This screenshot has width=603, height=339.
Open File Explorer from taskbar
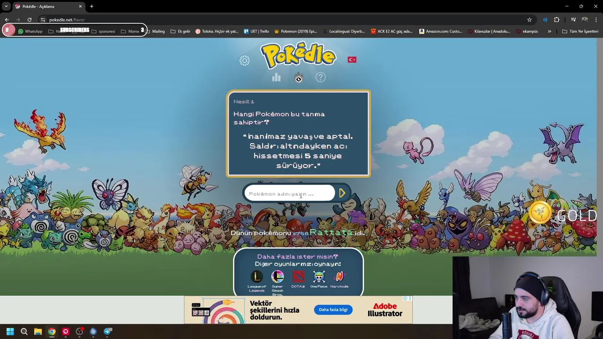(x=38, y=331)
